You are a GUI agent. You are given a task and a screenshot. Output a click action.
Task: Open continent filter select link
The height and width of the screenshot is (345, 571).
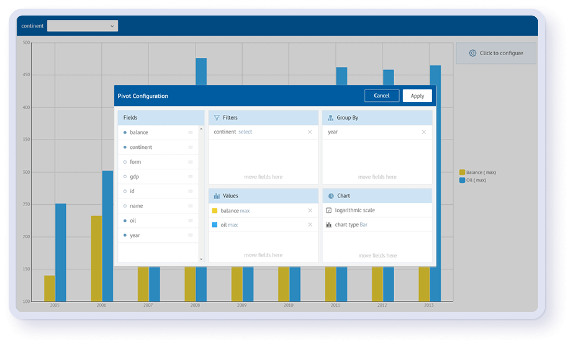245,132
